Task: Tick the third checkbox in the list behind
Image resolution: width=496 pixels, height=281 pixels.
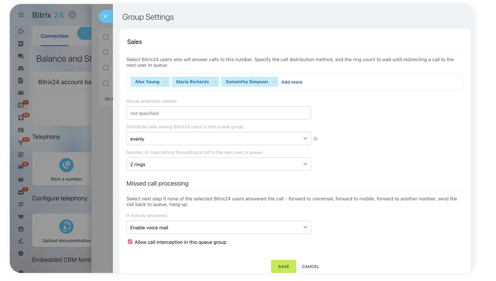Action: click(106, 68)
